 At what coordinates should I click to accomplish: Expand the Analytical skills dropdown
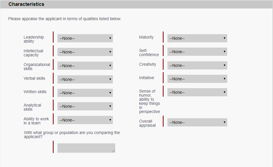[x=85, y=106]
